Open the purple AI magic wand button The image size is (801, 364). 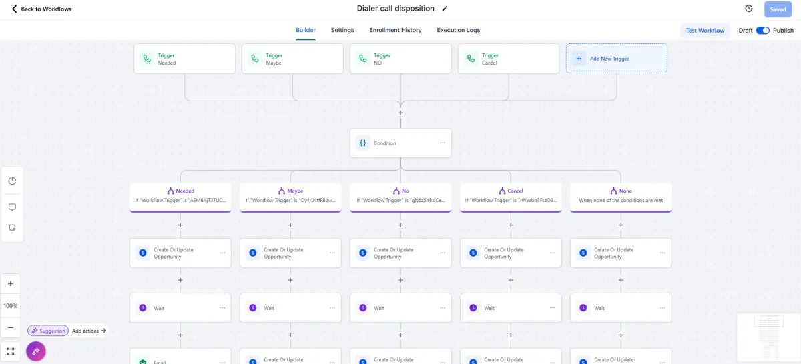[x=35, y=351]
